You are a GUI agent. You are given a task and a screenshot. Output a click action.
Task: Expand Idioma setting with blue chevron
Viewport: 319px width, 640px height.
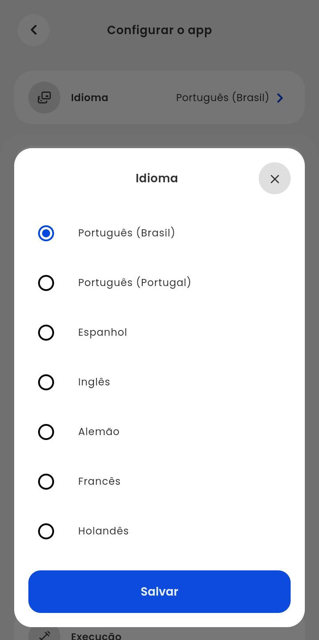[x=280, y=98]
